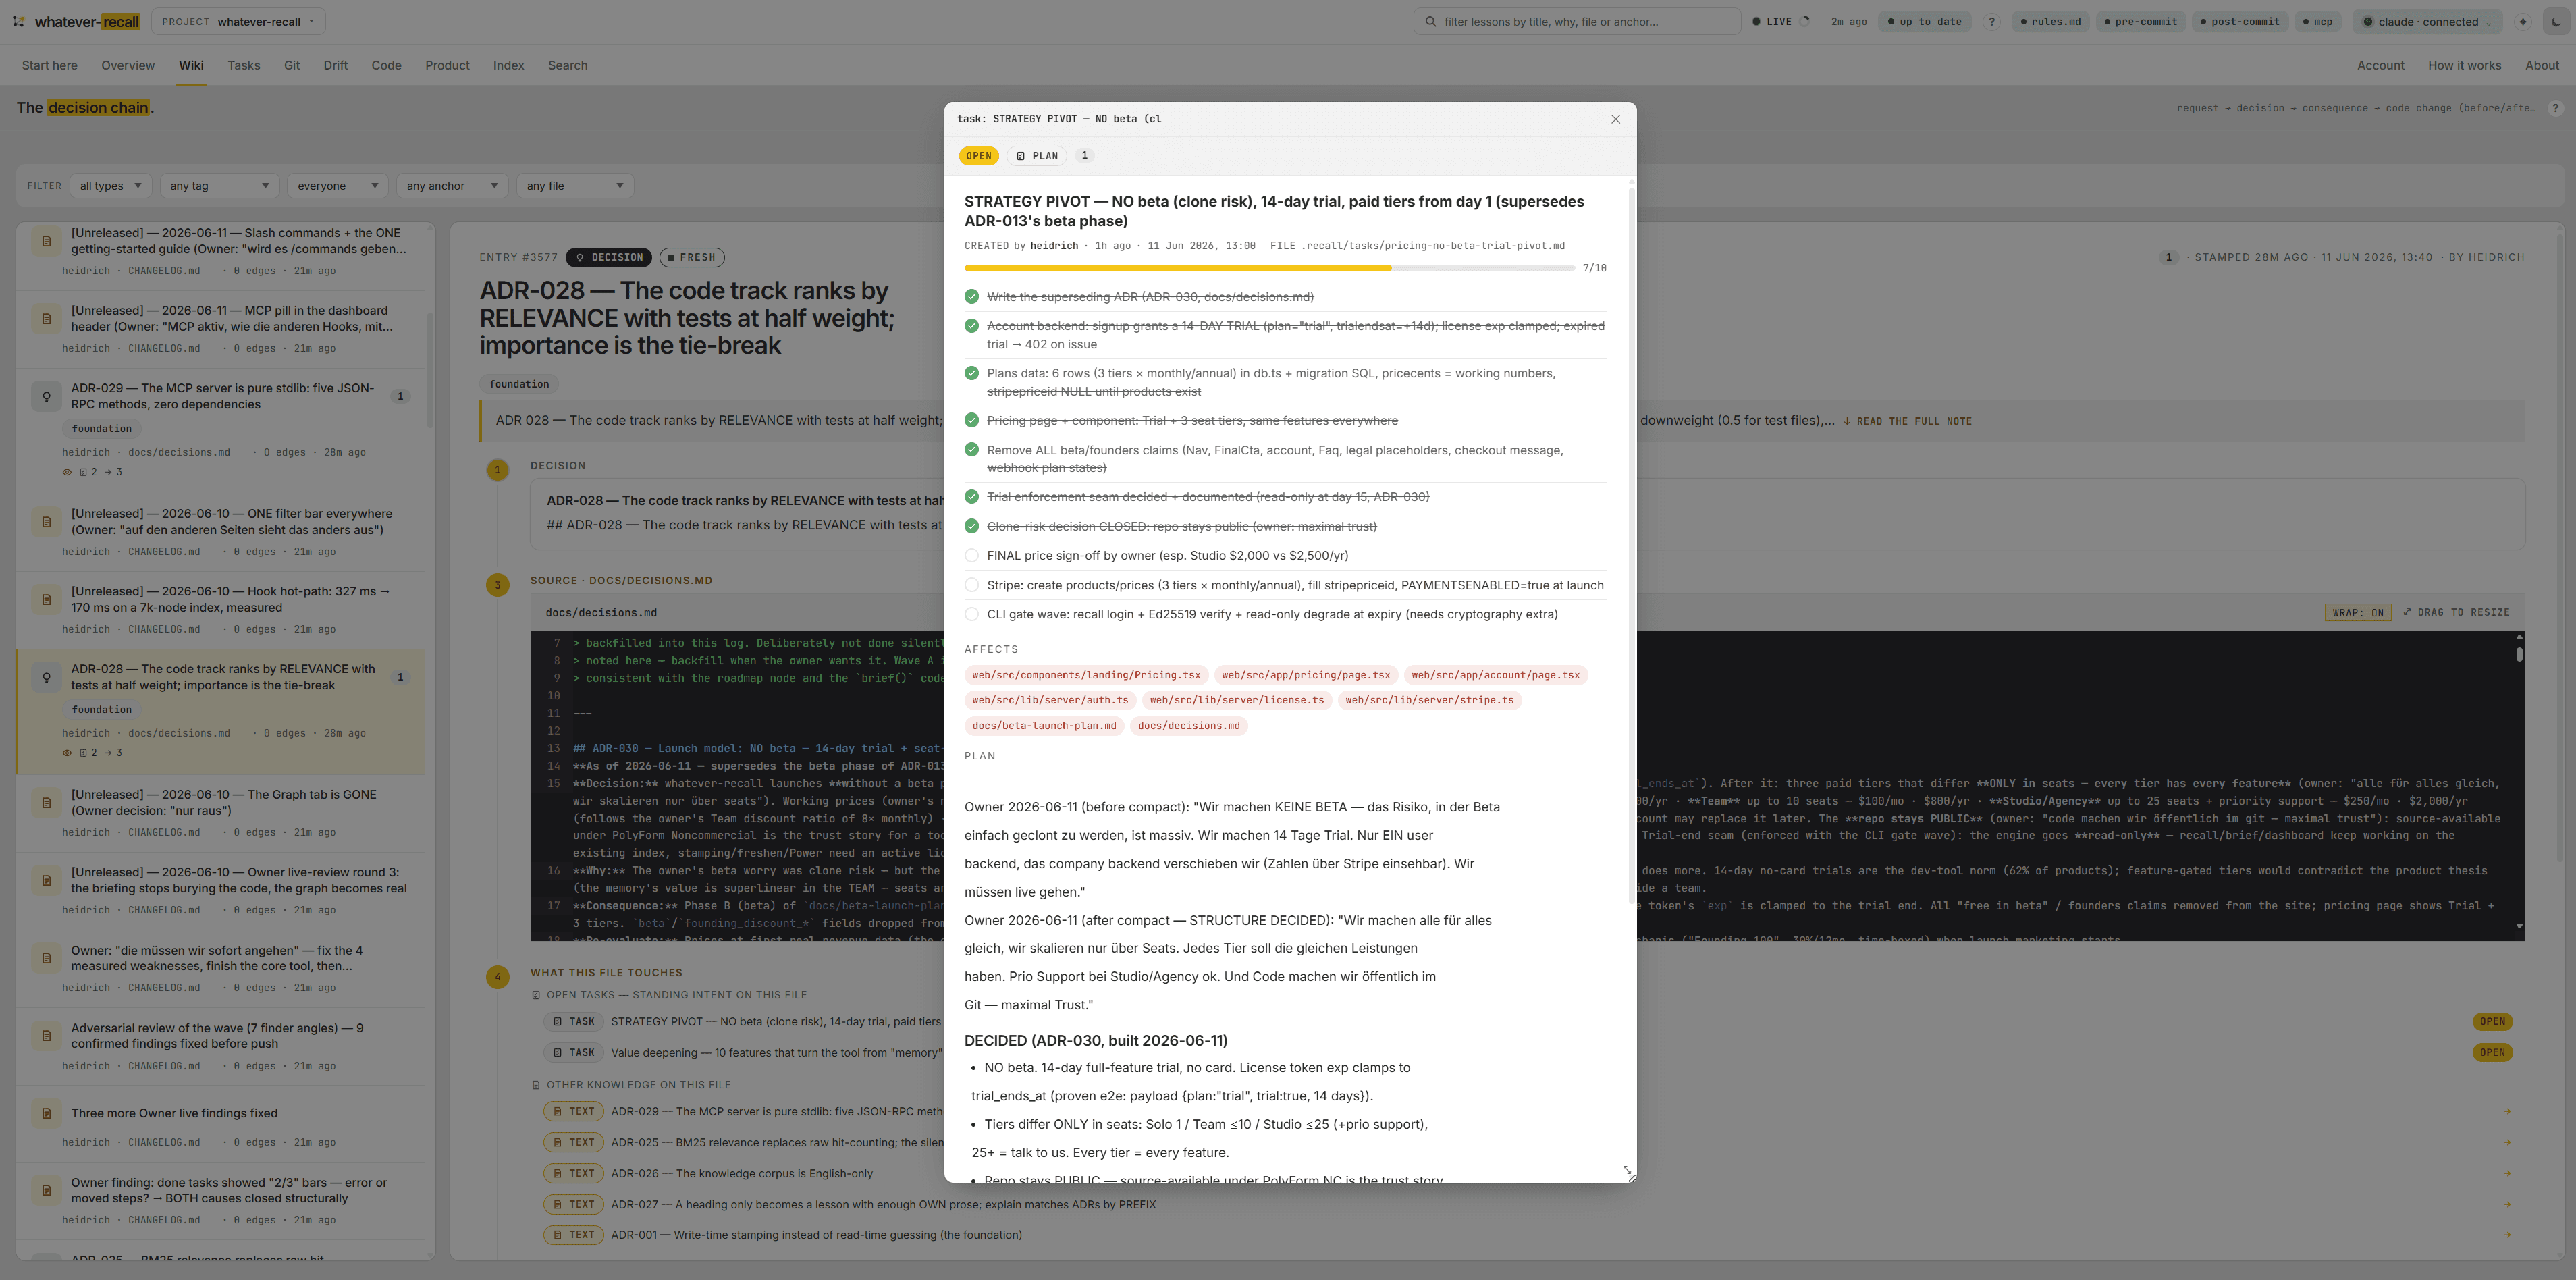This screenshot has width=2576, height=1280.
Task: Uncheck 'Pricing page + component' step
Action: coord(971,420)
